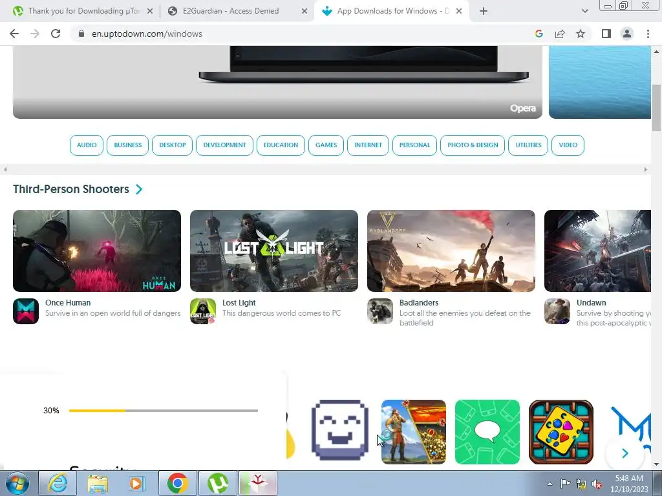The width and height of the screenshot is (662, 496).
Task: Open the DEVELOPMENT category
Action: point(224,145)
